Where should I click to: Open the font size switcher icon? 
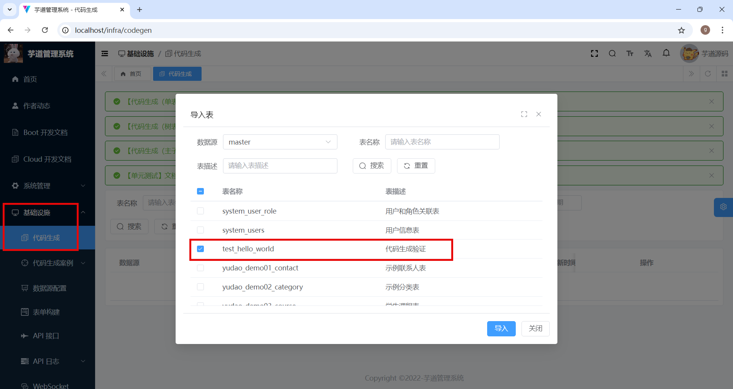630,53
